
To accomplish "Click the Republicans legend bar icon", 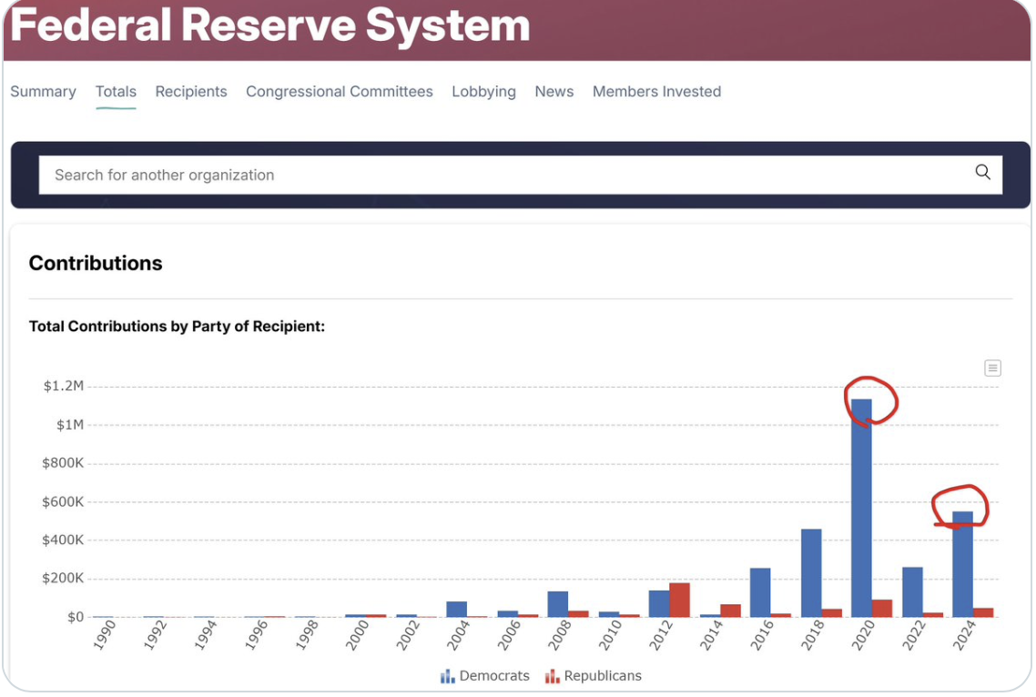I will pyautogui.click(x=552, y=676).
